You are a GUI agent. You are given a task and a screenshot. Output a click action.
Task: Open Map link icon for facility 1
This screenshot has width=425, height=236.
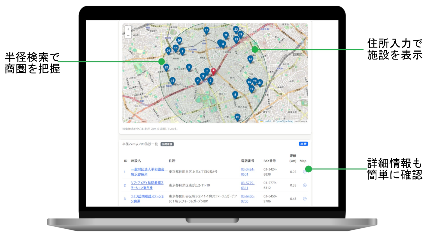click(305, 172)
